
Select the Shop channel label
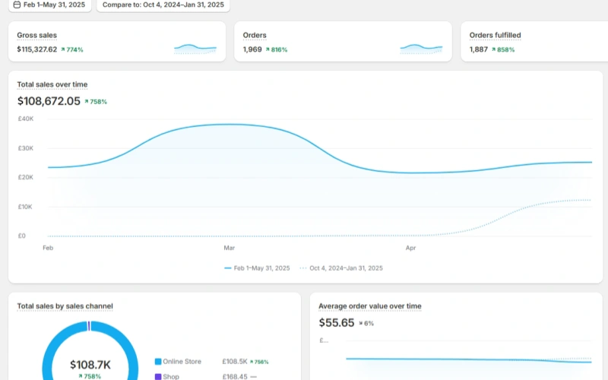pyautogui.click(x=170, y=376)
